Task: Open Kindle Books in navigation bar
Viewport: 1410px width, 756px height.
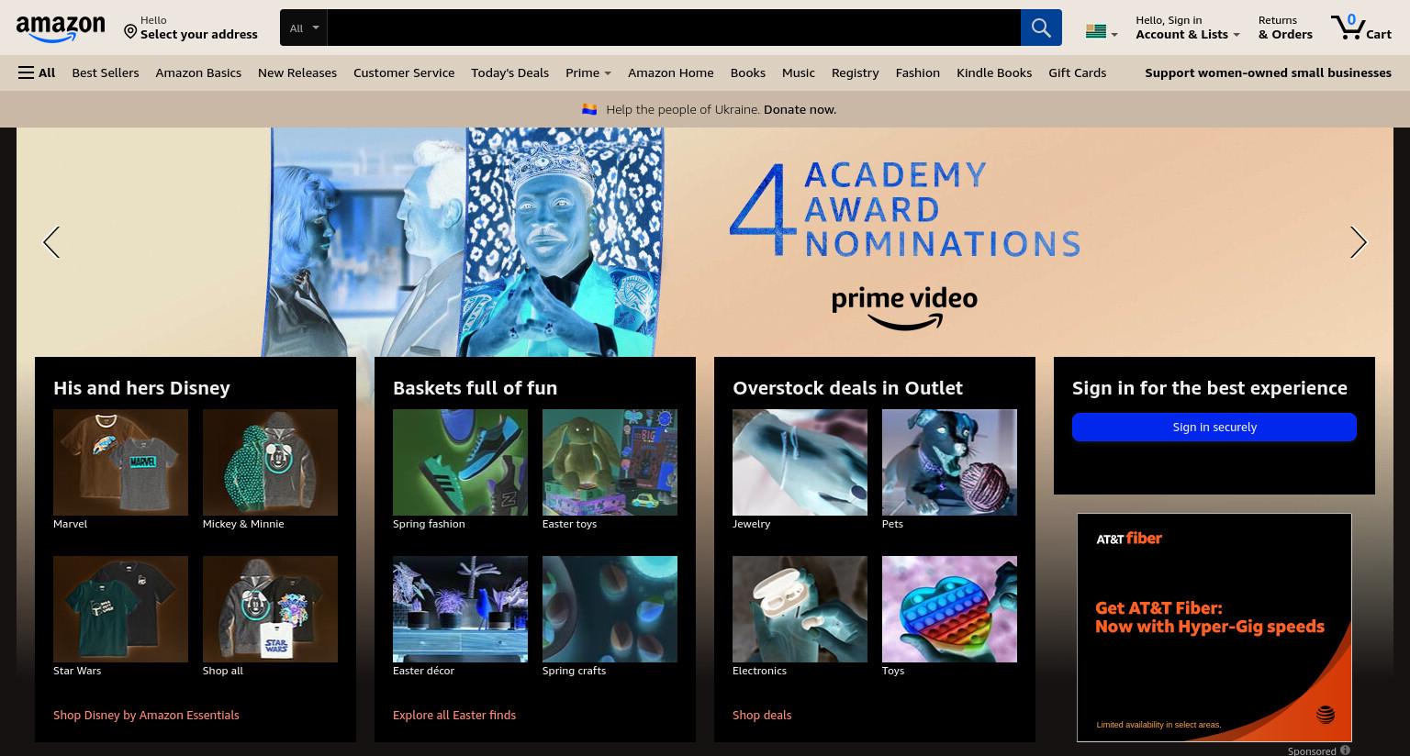Action: (994, 72)
